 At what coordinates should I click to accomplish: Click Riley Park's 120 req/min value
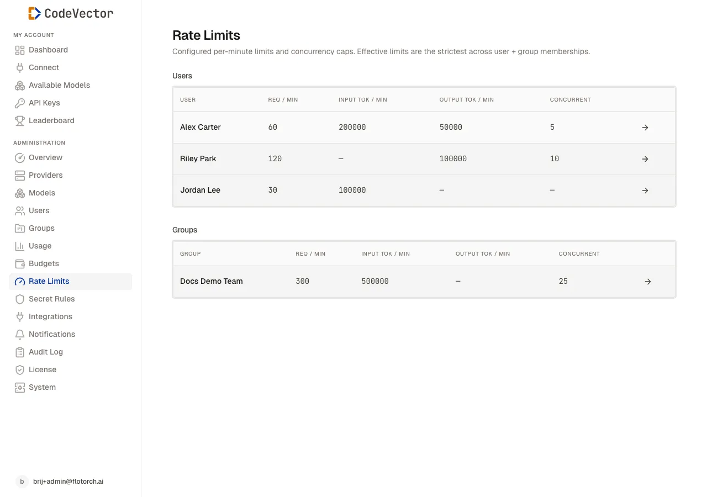pos(275,158)
